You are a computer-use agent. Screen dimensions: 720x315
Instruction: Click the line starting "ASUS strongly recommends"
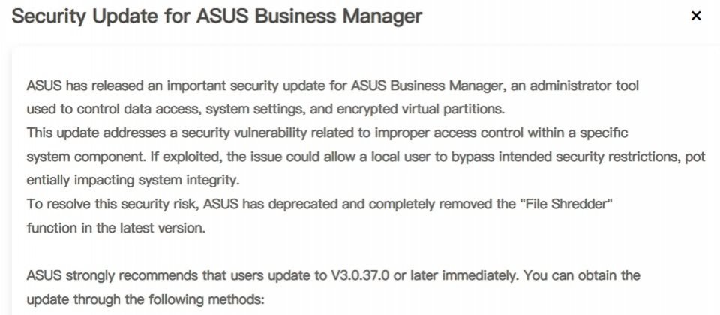click(x=333, y=275)
